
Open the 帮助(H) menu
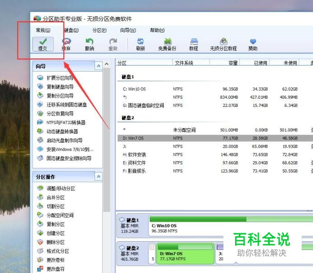coord(157,30)
